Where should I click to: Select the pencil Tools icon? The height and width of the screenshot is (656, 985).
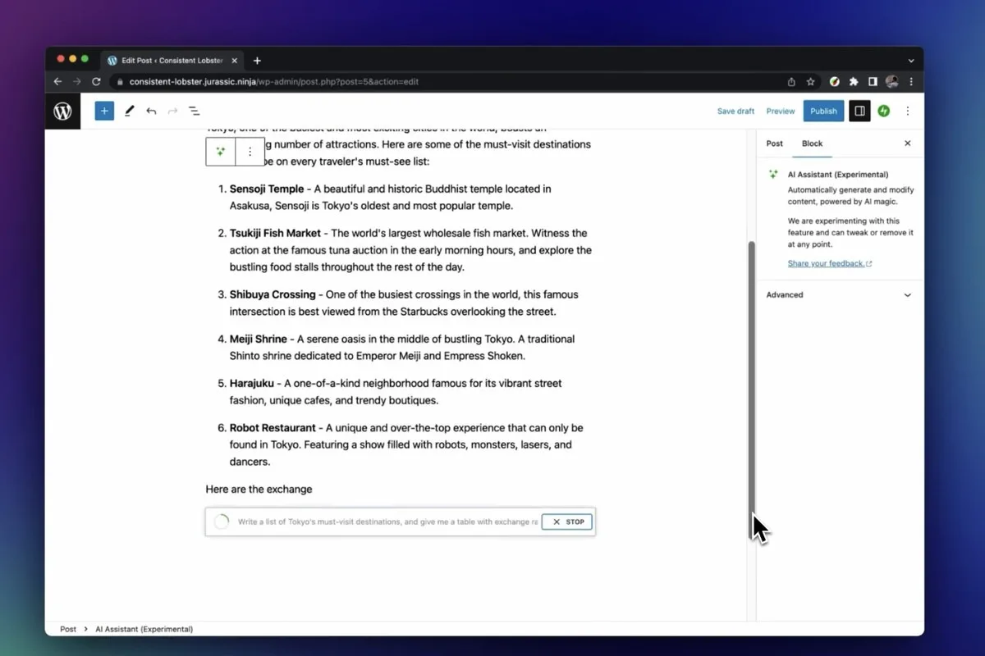129,111
